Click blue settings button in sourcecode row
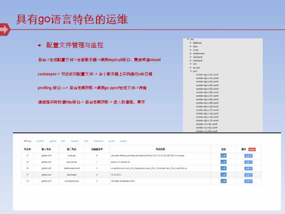285x214 pixels. pos(248,162)
